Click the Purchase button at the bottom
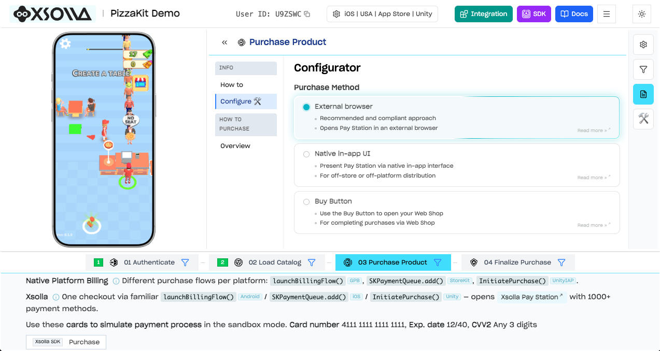The width and height of the screenshot is (660, 351). click(84, 342)
